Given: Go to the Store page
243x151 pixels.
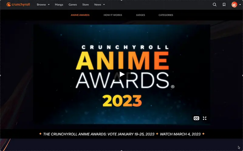Looking at the screenshot, I should coord(86,5).
